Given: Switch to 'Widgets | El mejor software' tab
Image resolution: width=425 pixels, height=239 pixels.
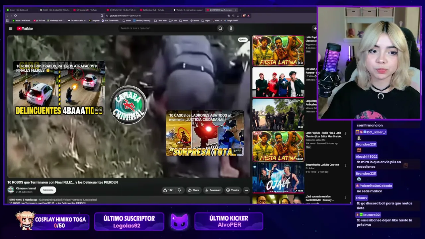Looking at the screenshot, I should [x=188, y=10].
